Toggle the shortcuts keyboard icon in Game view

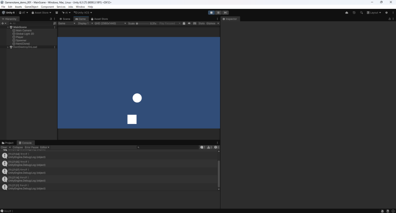coord(195,23)
